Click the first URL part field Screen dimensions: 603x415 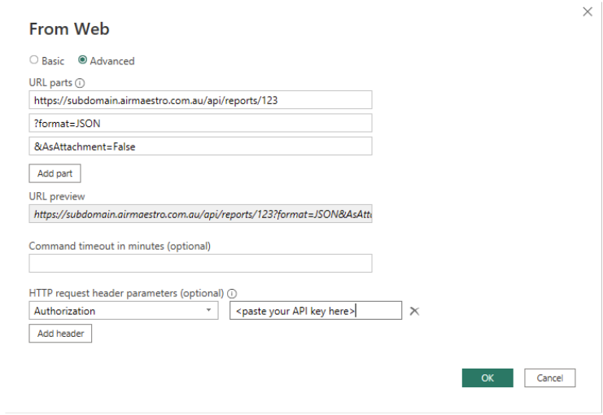pos(200,99)
